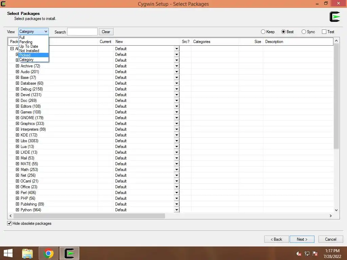Open the Default dropdown for Editors row
Viewport: 347px width, 260px height.
coord(177,106)
